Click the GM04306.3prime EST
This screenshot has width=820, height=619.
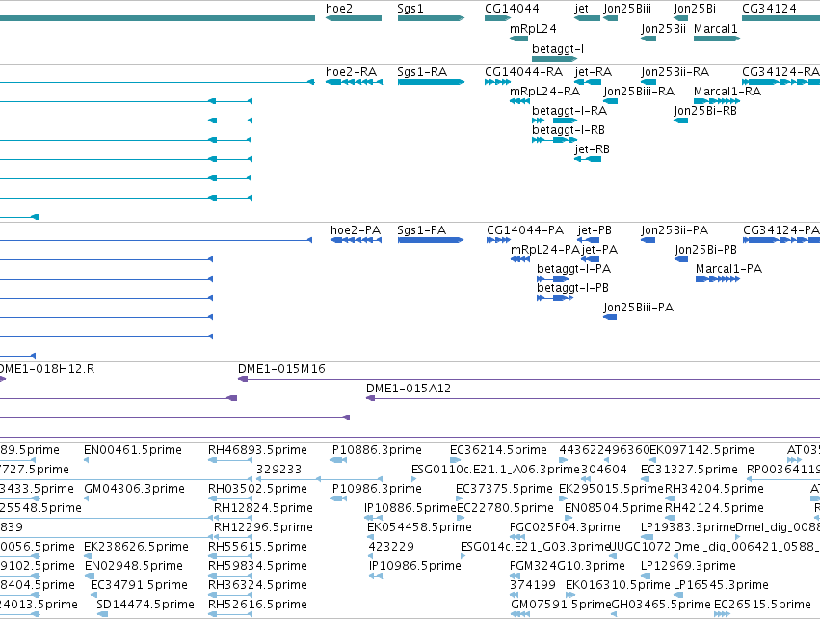87,498
